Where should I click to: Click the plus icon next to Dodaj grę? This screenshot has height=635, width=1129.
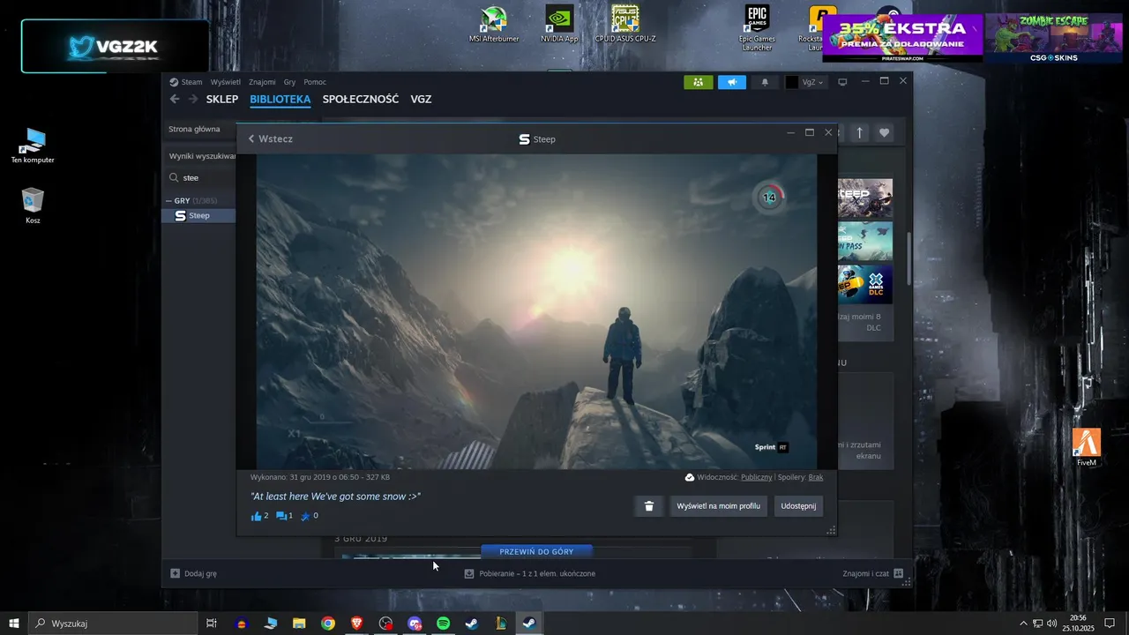(175, 573)
